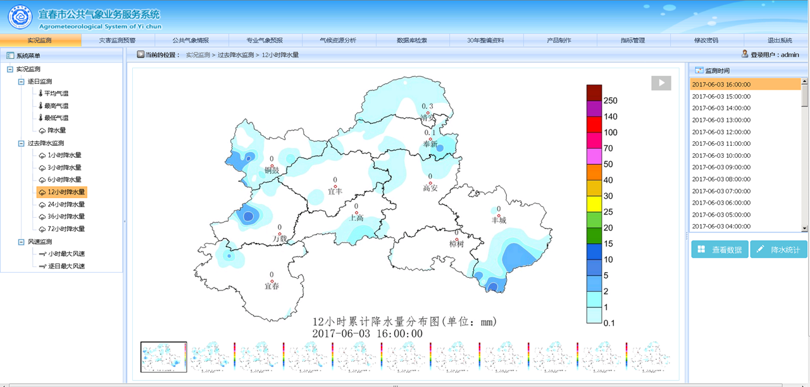
Task: Click the cloud icon beside 1小时降水量
Action: coord(42,155)
